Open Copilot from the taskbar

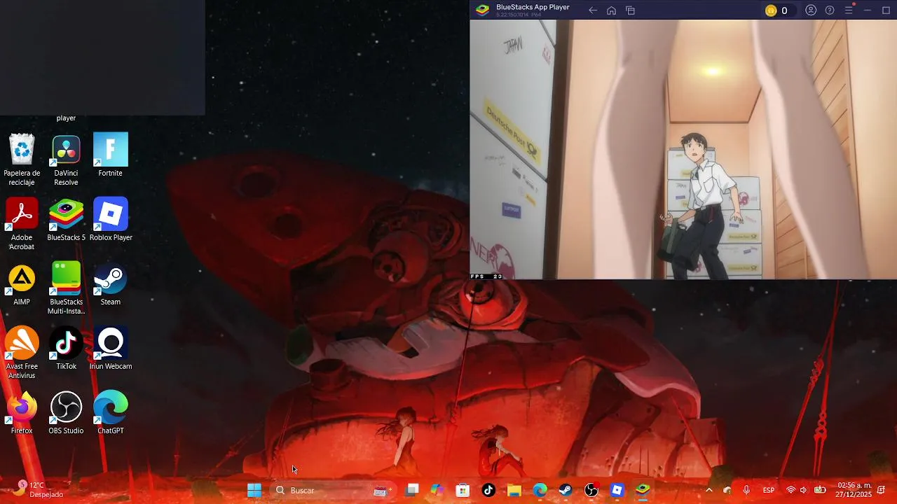point(437,491)
